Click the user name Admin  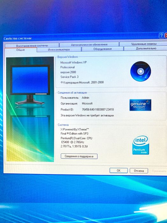pyautogui.click(x=85, y=98)
